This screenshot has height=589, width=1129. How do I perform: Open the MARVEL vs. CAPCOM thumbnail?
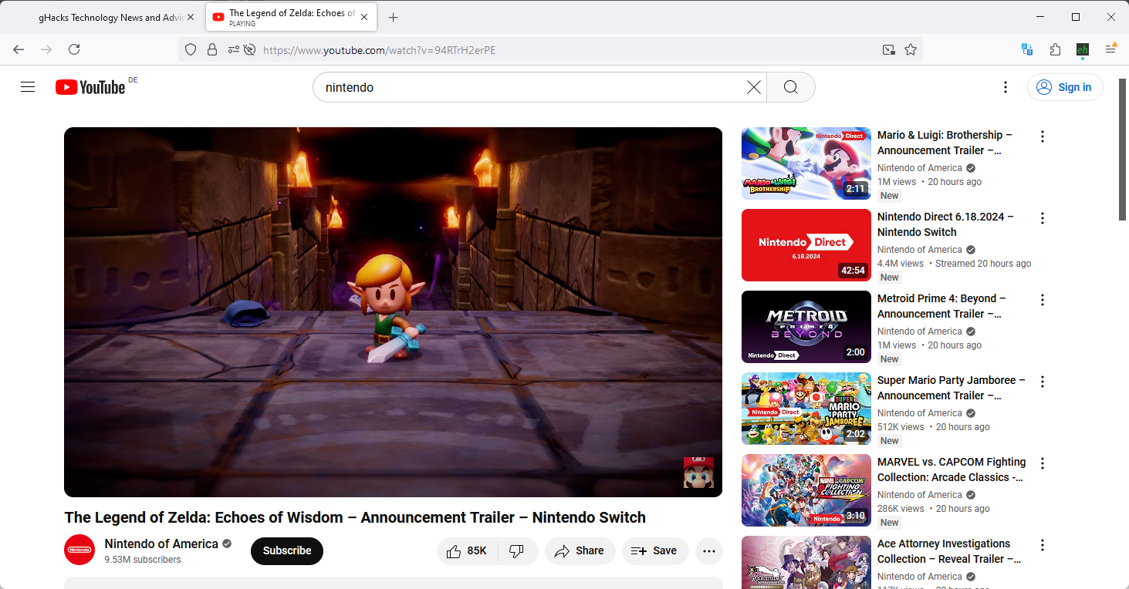(x=806, y=490)
